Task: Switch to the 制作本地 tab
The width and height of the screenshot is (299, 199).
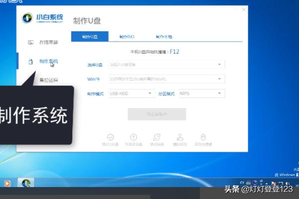Action: (x=164, y=36)
